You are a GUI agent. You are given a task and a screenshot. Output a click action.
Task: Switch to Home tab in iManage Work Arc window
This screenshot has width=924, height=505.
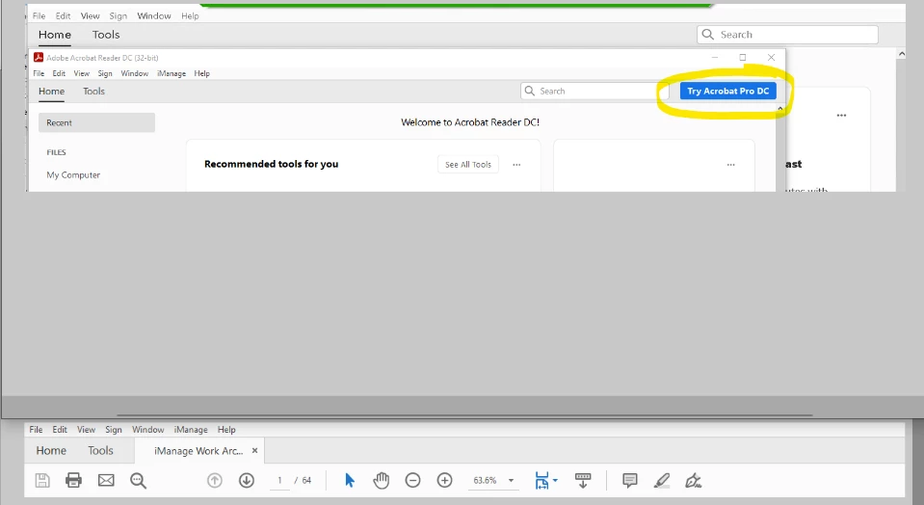[x=51, y=451]
